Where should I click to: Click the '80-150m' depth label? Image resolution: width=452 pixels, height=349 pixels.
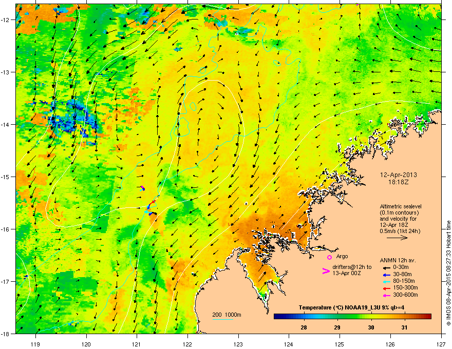[x=404, y=281]
